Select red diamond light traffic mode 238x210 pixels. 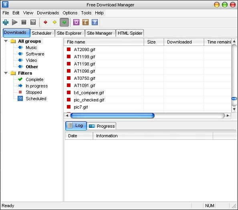click(x=45, y=22)
